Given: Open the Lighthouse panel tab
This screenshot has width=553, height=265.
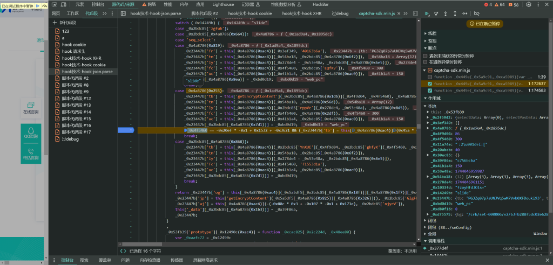Looking at the screenshot, I should point(223,4).
